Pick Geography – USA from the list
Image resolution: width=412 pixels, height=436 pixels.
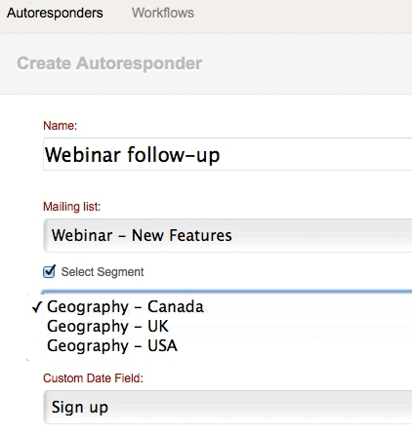point(112,345)
